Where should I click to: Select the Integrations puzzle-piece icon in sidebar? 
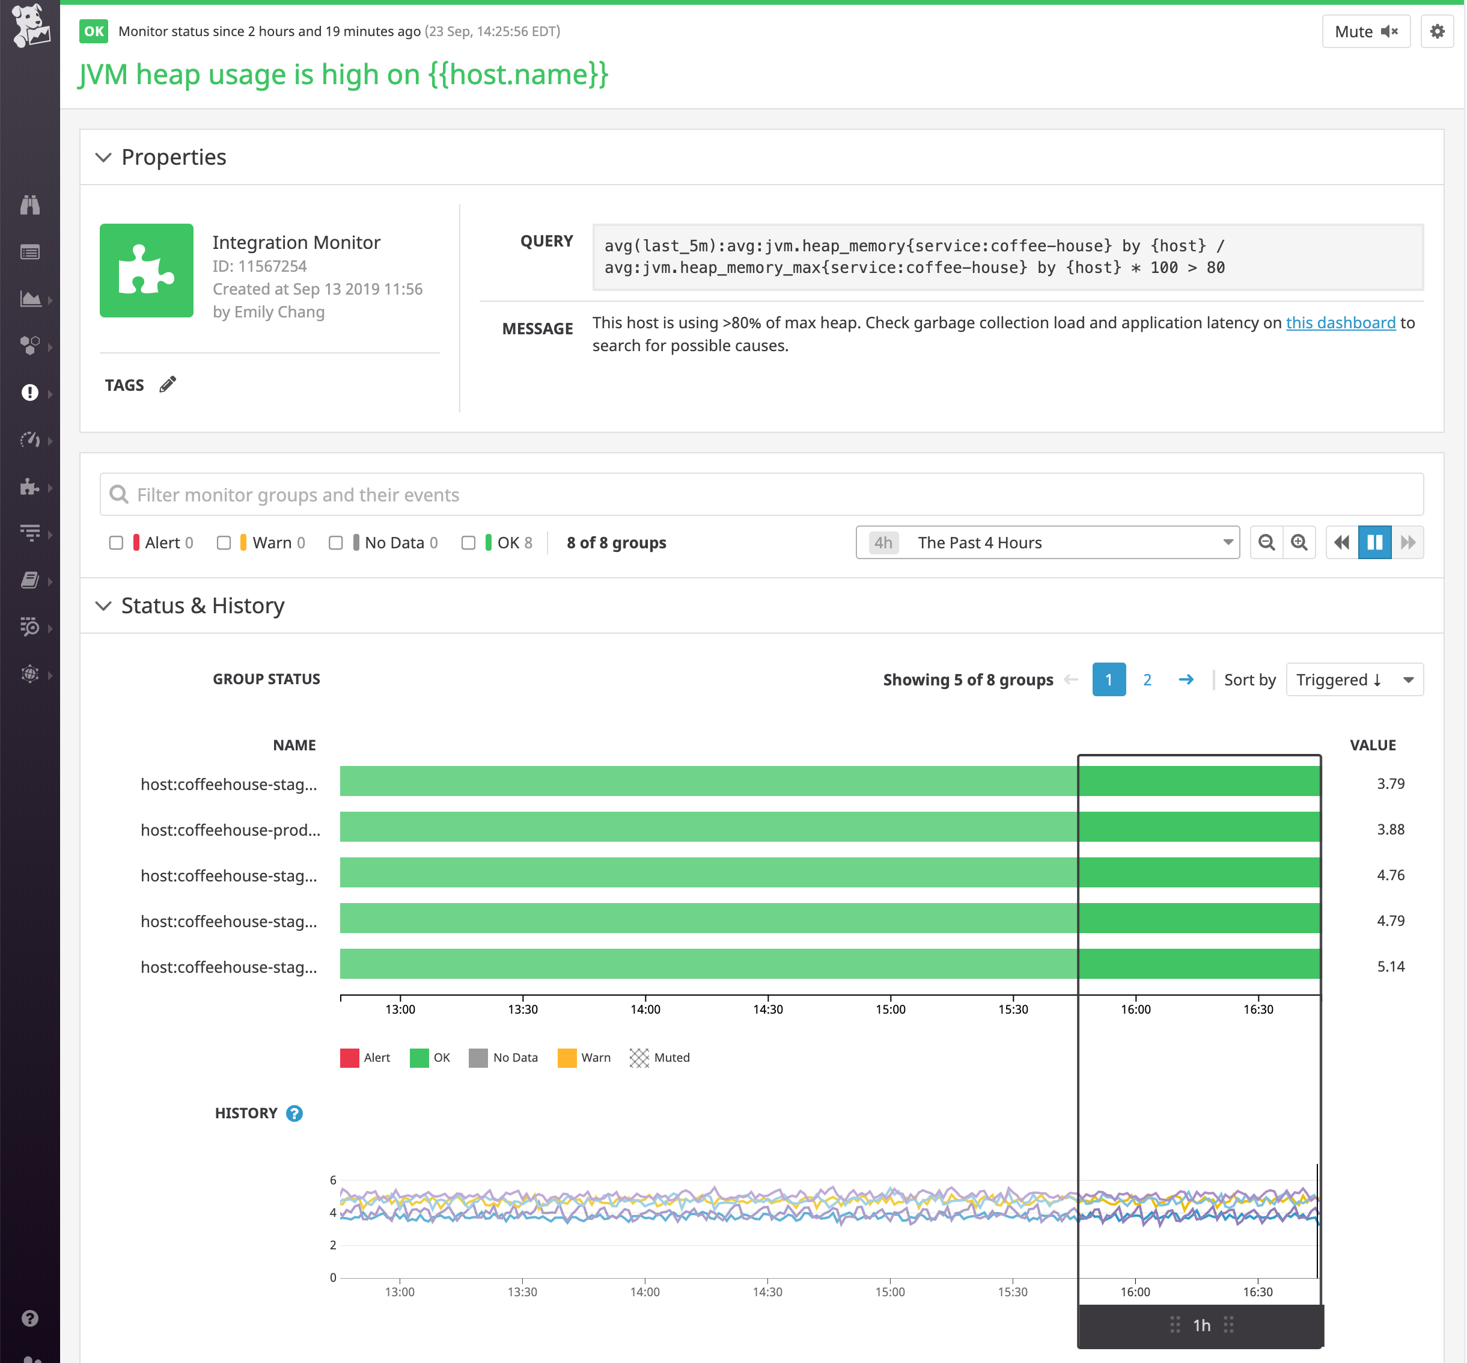29,488
